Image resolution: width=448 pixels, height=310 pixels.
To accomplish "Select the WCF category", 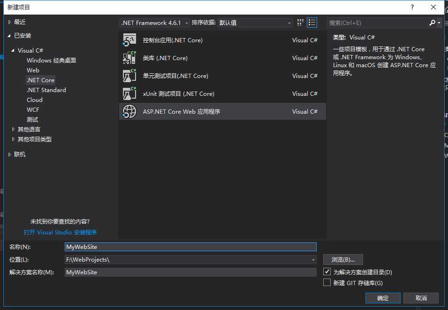I will click(x=33, y=110).
